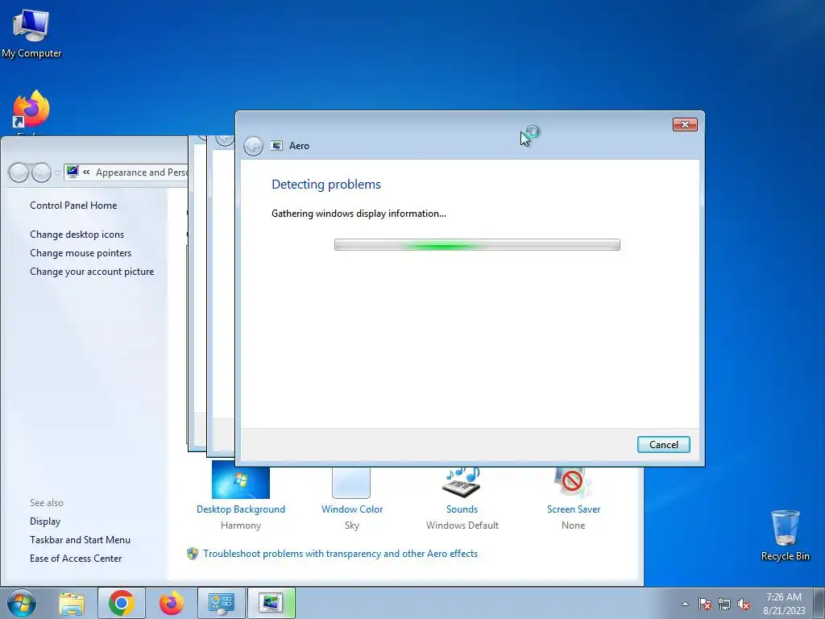The width and height of the screenshot is (825, 619).
Task: Open Change your account picture link
Action: (x=92, y=272)
